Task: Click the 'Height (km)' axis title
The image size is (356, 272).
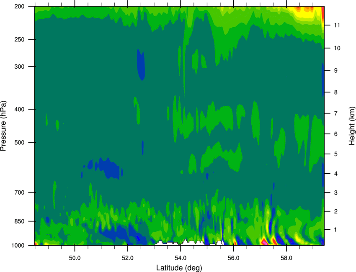Action: (x=352, y=126)
